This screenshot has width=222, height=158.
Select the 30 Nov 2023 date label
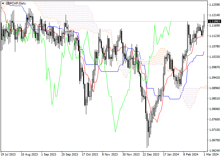pyautogui.click(x=131, y=155)
